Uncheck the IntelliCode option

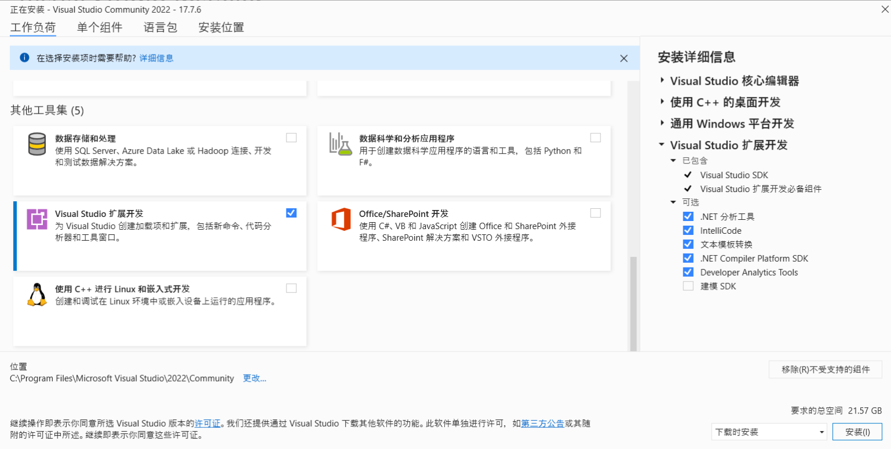(688, 230)
